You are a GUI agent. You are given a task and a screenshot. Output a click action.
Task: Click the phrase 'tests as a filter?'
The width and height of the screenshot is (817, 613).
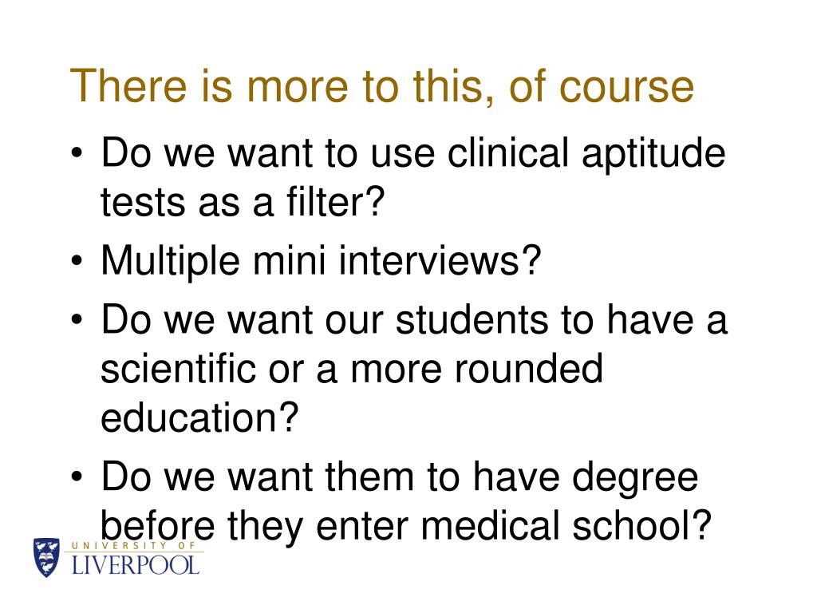(243, 202)
